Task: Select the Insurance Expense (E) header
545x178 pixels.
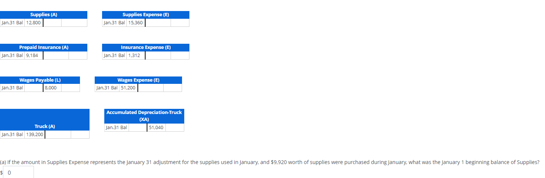Action: 146,47
